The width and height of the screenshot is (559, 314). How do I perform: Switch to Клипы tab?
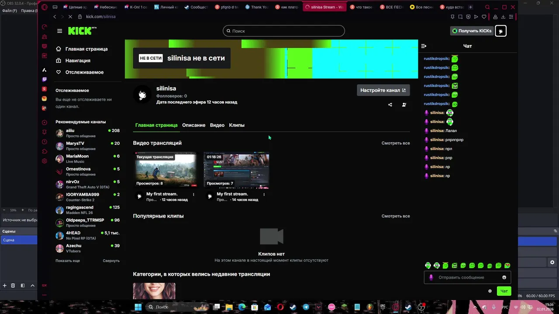point(237,125)
